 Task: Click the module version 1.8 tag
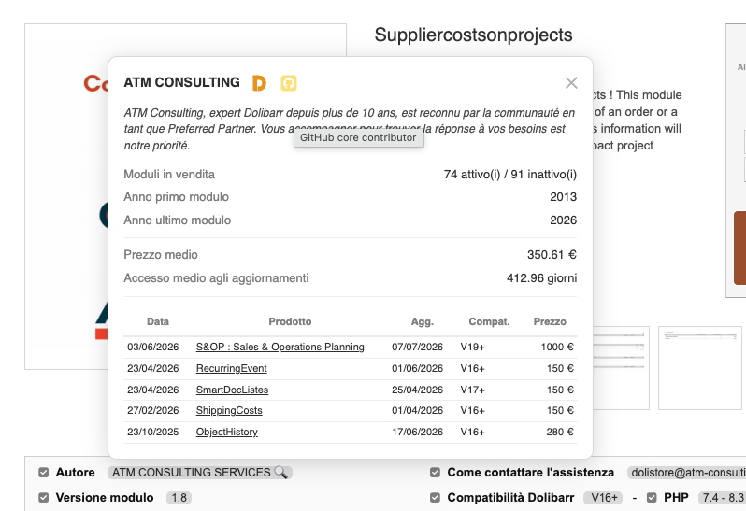point(179,498)
